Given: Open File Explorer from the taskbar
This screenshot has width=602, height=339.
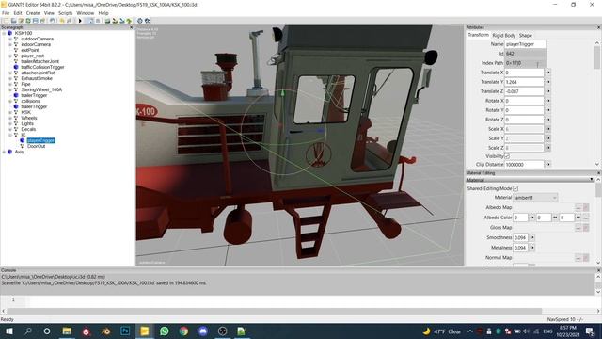Looking at the screenshot, I should [67, 331].
